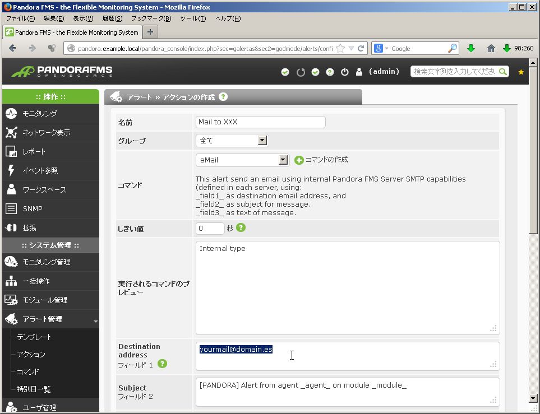
Task: Click the header refresh circular arrow icon
Action: point(301,72)
